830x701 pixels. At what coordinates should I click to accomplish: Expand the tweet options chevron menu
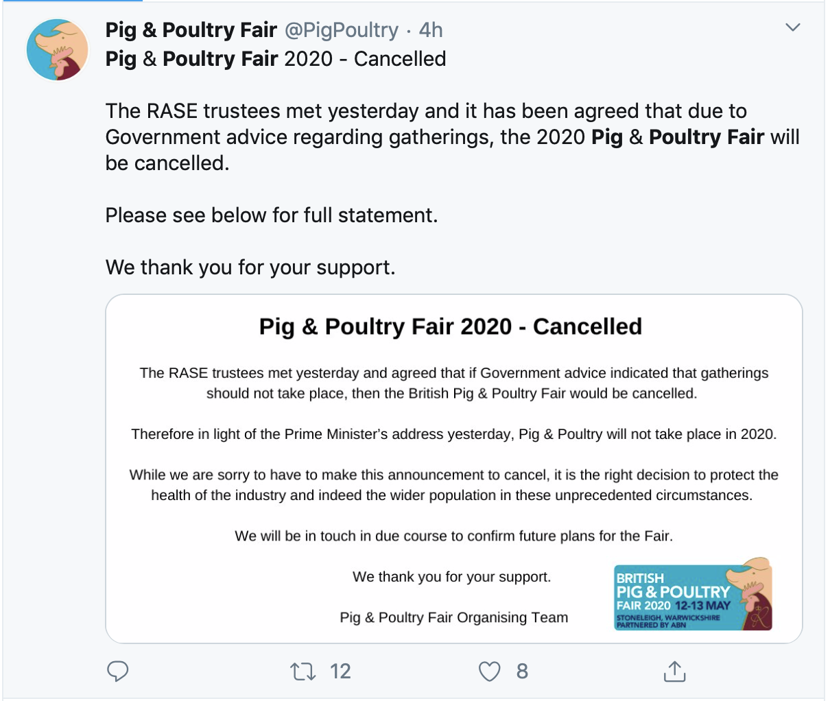pos(793,28)
